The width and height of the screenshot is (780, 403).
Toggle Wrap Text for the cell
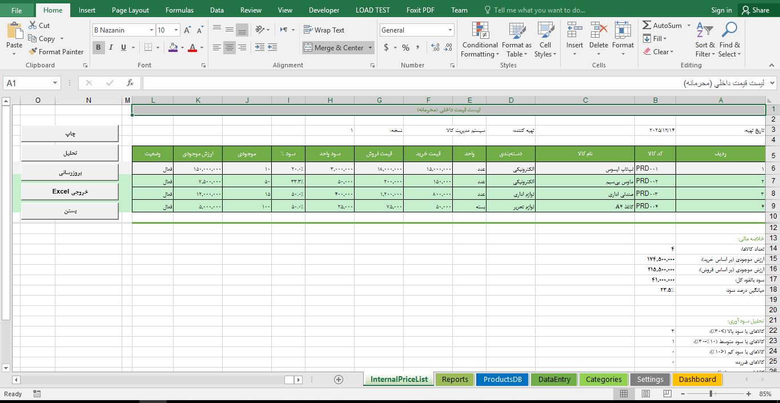[x=324, y=30]
